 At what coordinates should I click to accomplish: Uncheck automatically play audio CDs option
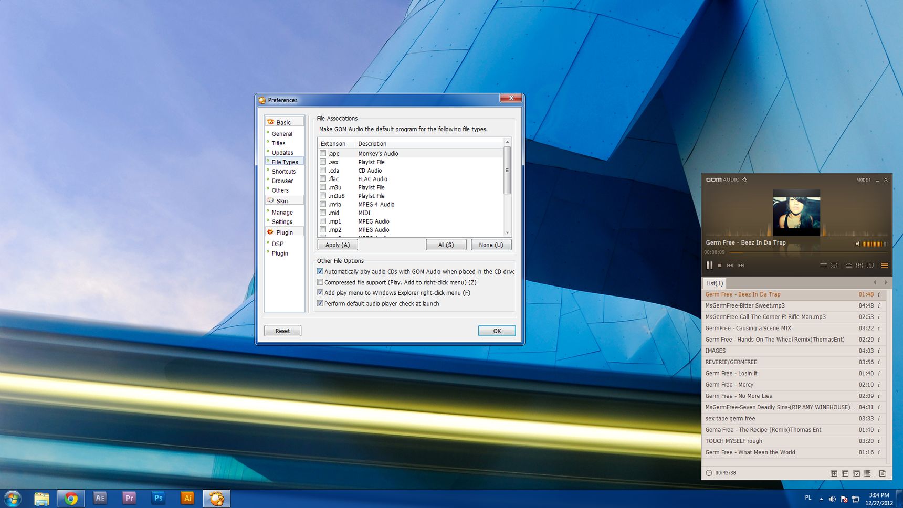pos(320,271)
